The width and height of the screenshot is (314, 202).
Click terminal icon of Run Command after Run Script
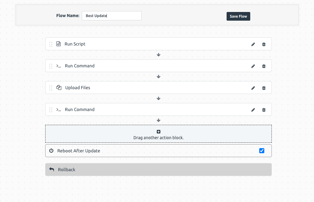[59, 66]
